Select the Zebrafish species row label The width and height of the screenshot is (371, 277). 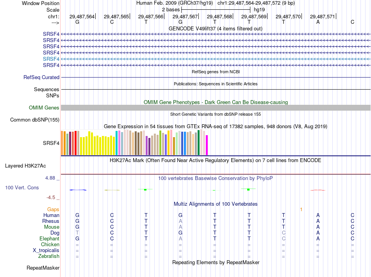pos(49,256)
